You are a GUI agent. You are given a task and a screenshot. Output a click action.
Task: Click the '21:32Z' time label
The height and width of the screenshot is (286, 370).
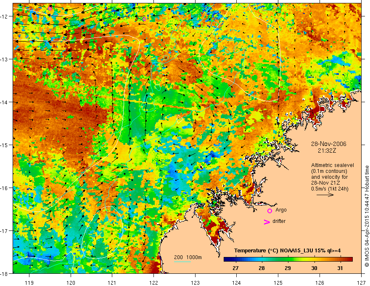click(327, 151)
